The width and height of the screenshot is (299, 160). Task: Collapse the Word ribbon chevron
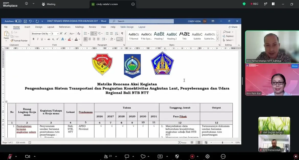pos(239,45)
